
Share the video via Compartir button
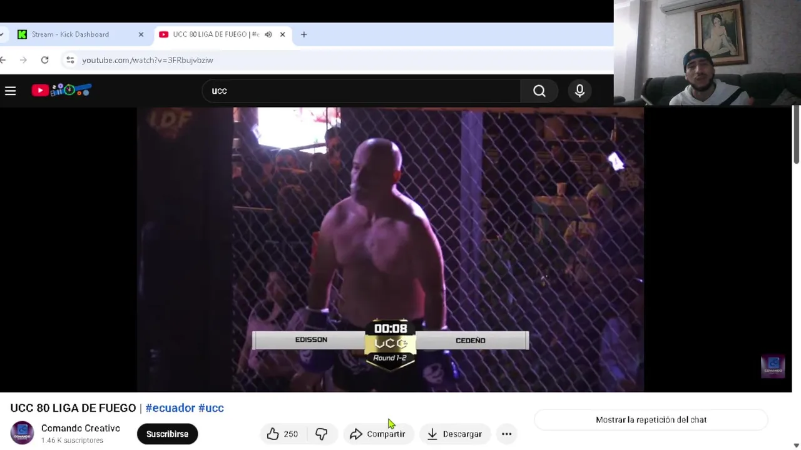[378, 434]
